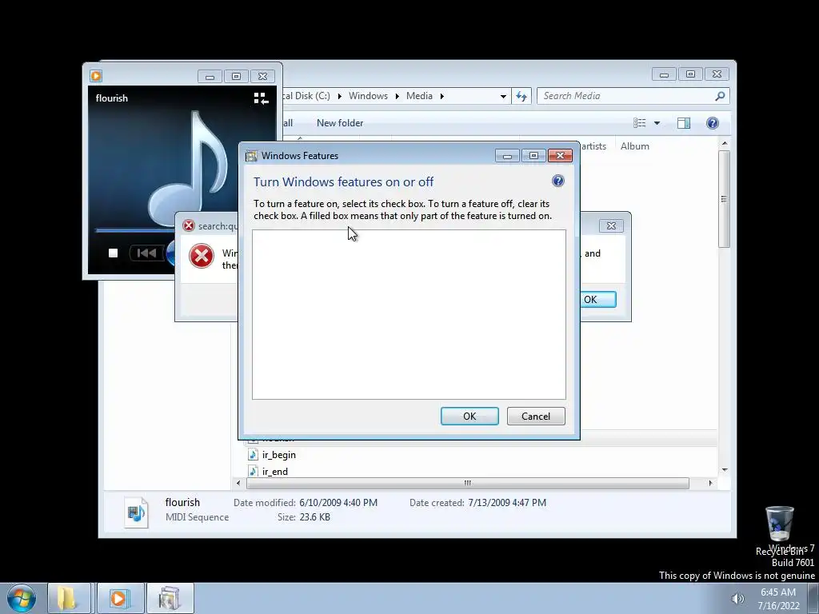819x614 pixels.
Task: Refresh the Explorer address location
Action: coord(521,96)
